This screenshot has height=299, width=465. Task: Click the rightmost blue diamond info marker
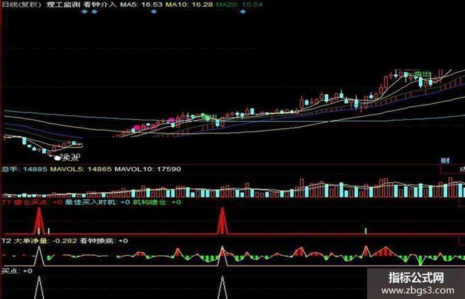[x=243, y=12]
